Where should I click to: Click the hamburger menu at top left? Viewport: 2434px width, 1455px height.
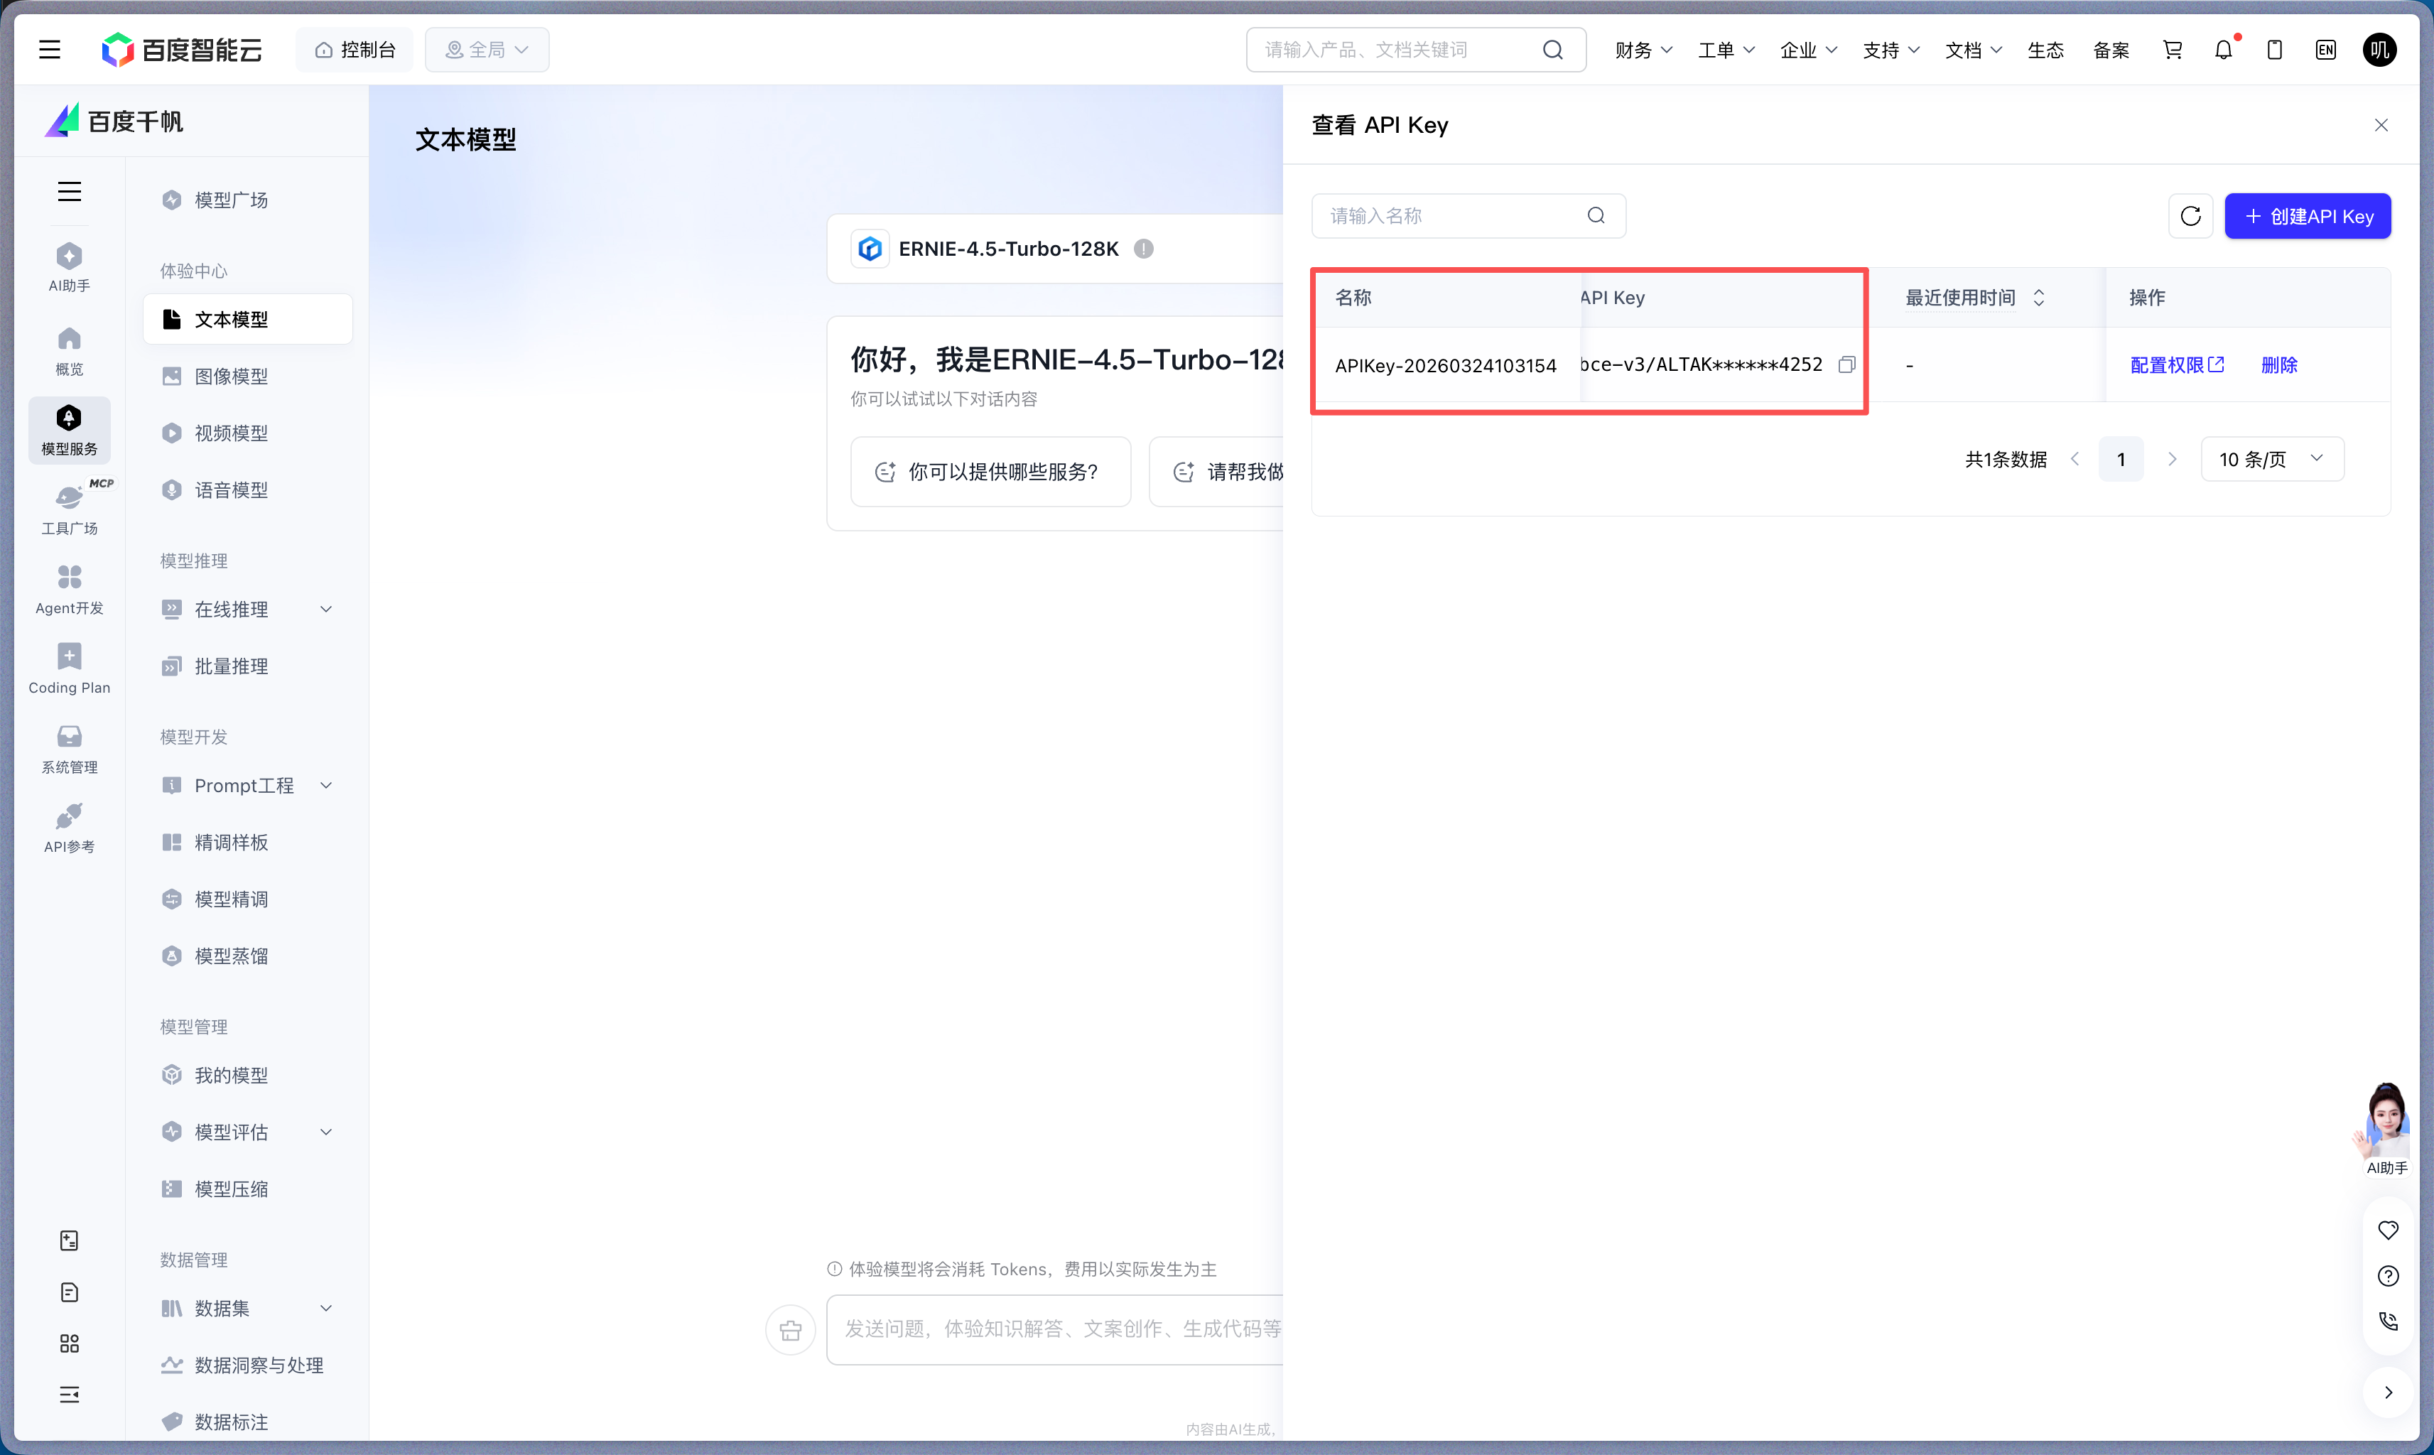tap(50, 49)
